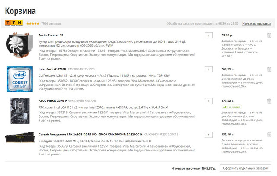The height and width of the screenshot is (176, 277).
Task: Click the delivery info under price 760,99 р.
Action: pos(242,81)
